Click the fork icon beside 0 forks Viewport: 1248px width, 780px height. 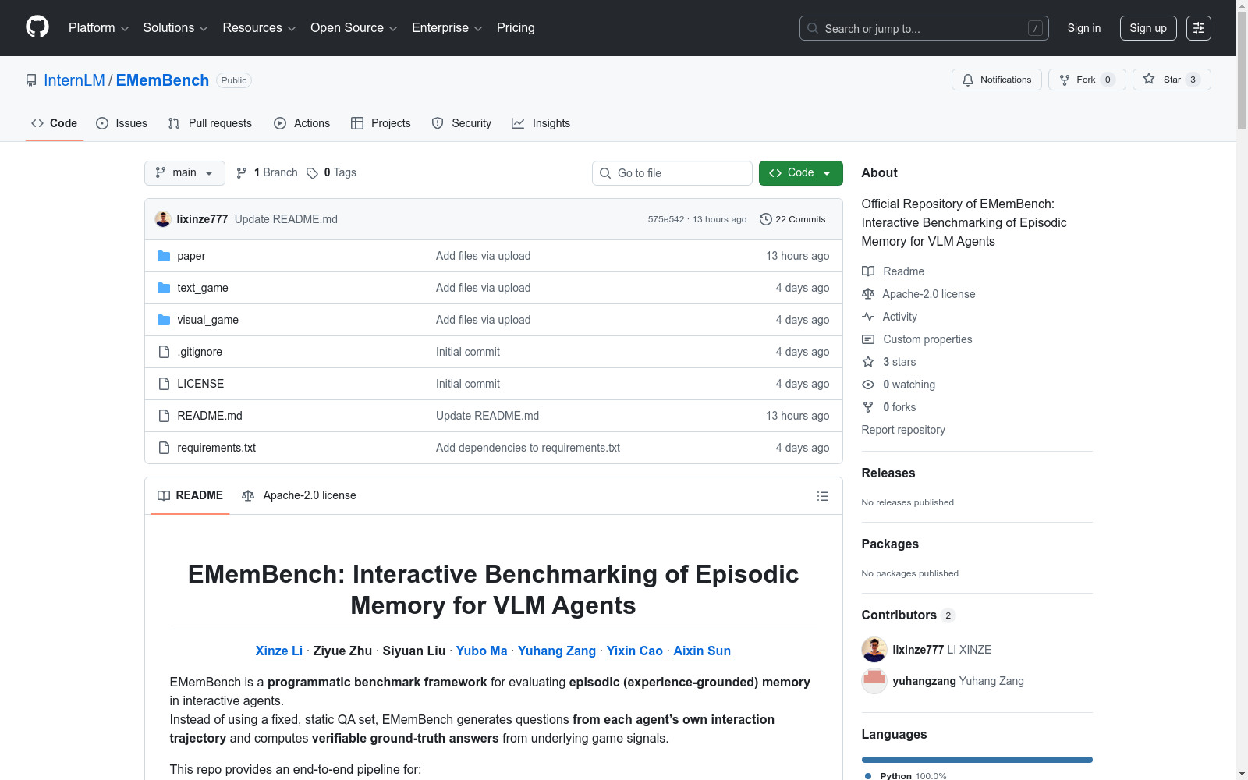(868, 407)
